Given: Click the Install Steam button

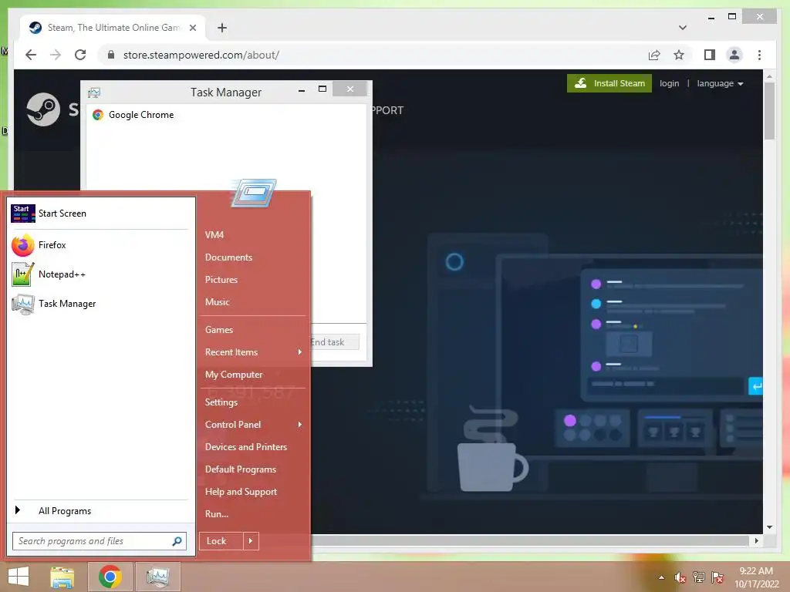Looking at the screenshot, I should coord(609,83).
